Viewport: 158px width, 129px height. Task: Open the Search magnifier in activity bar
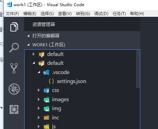[x=14, y=48]
